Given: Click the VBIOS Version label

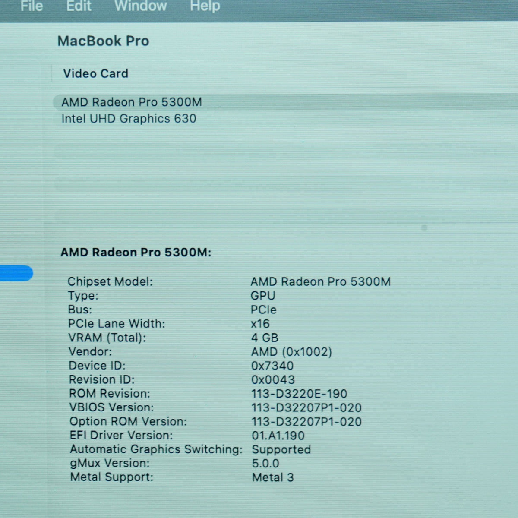Looking at the screenshot, I should (x=111, y=407).
